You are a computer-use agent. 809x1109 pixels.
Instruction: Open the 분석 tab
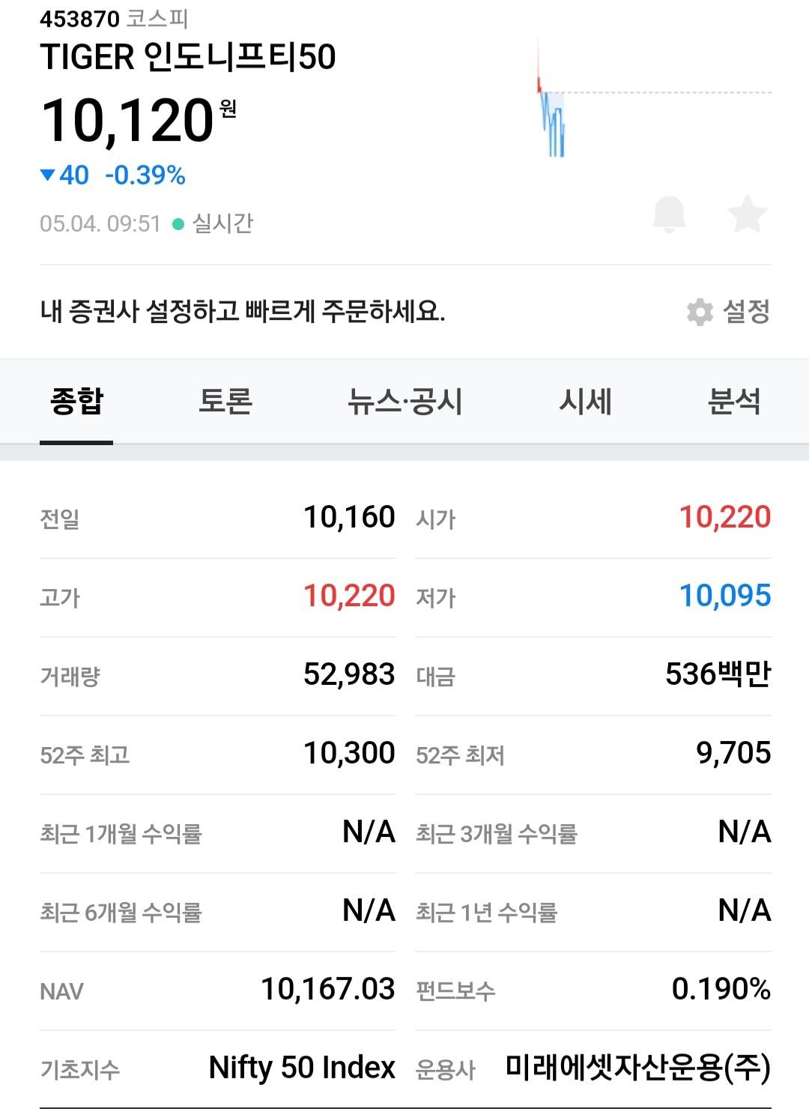click(734, 402)
